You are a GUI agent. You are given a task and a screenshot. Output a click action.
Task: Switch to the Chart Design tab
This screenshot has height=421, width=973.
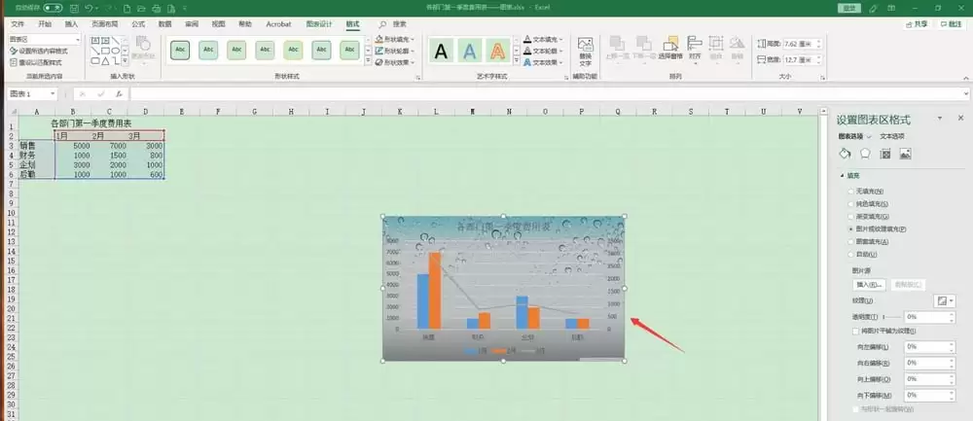pos(319,24)
